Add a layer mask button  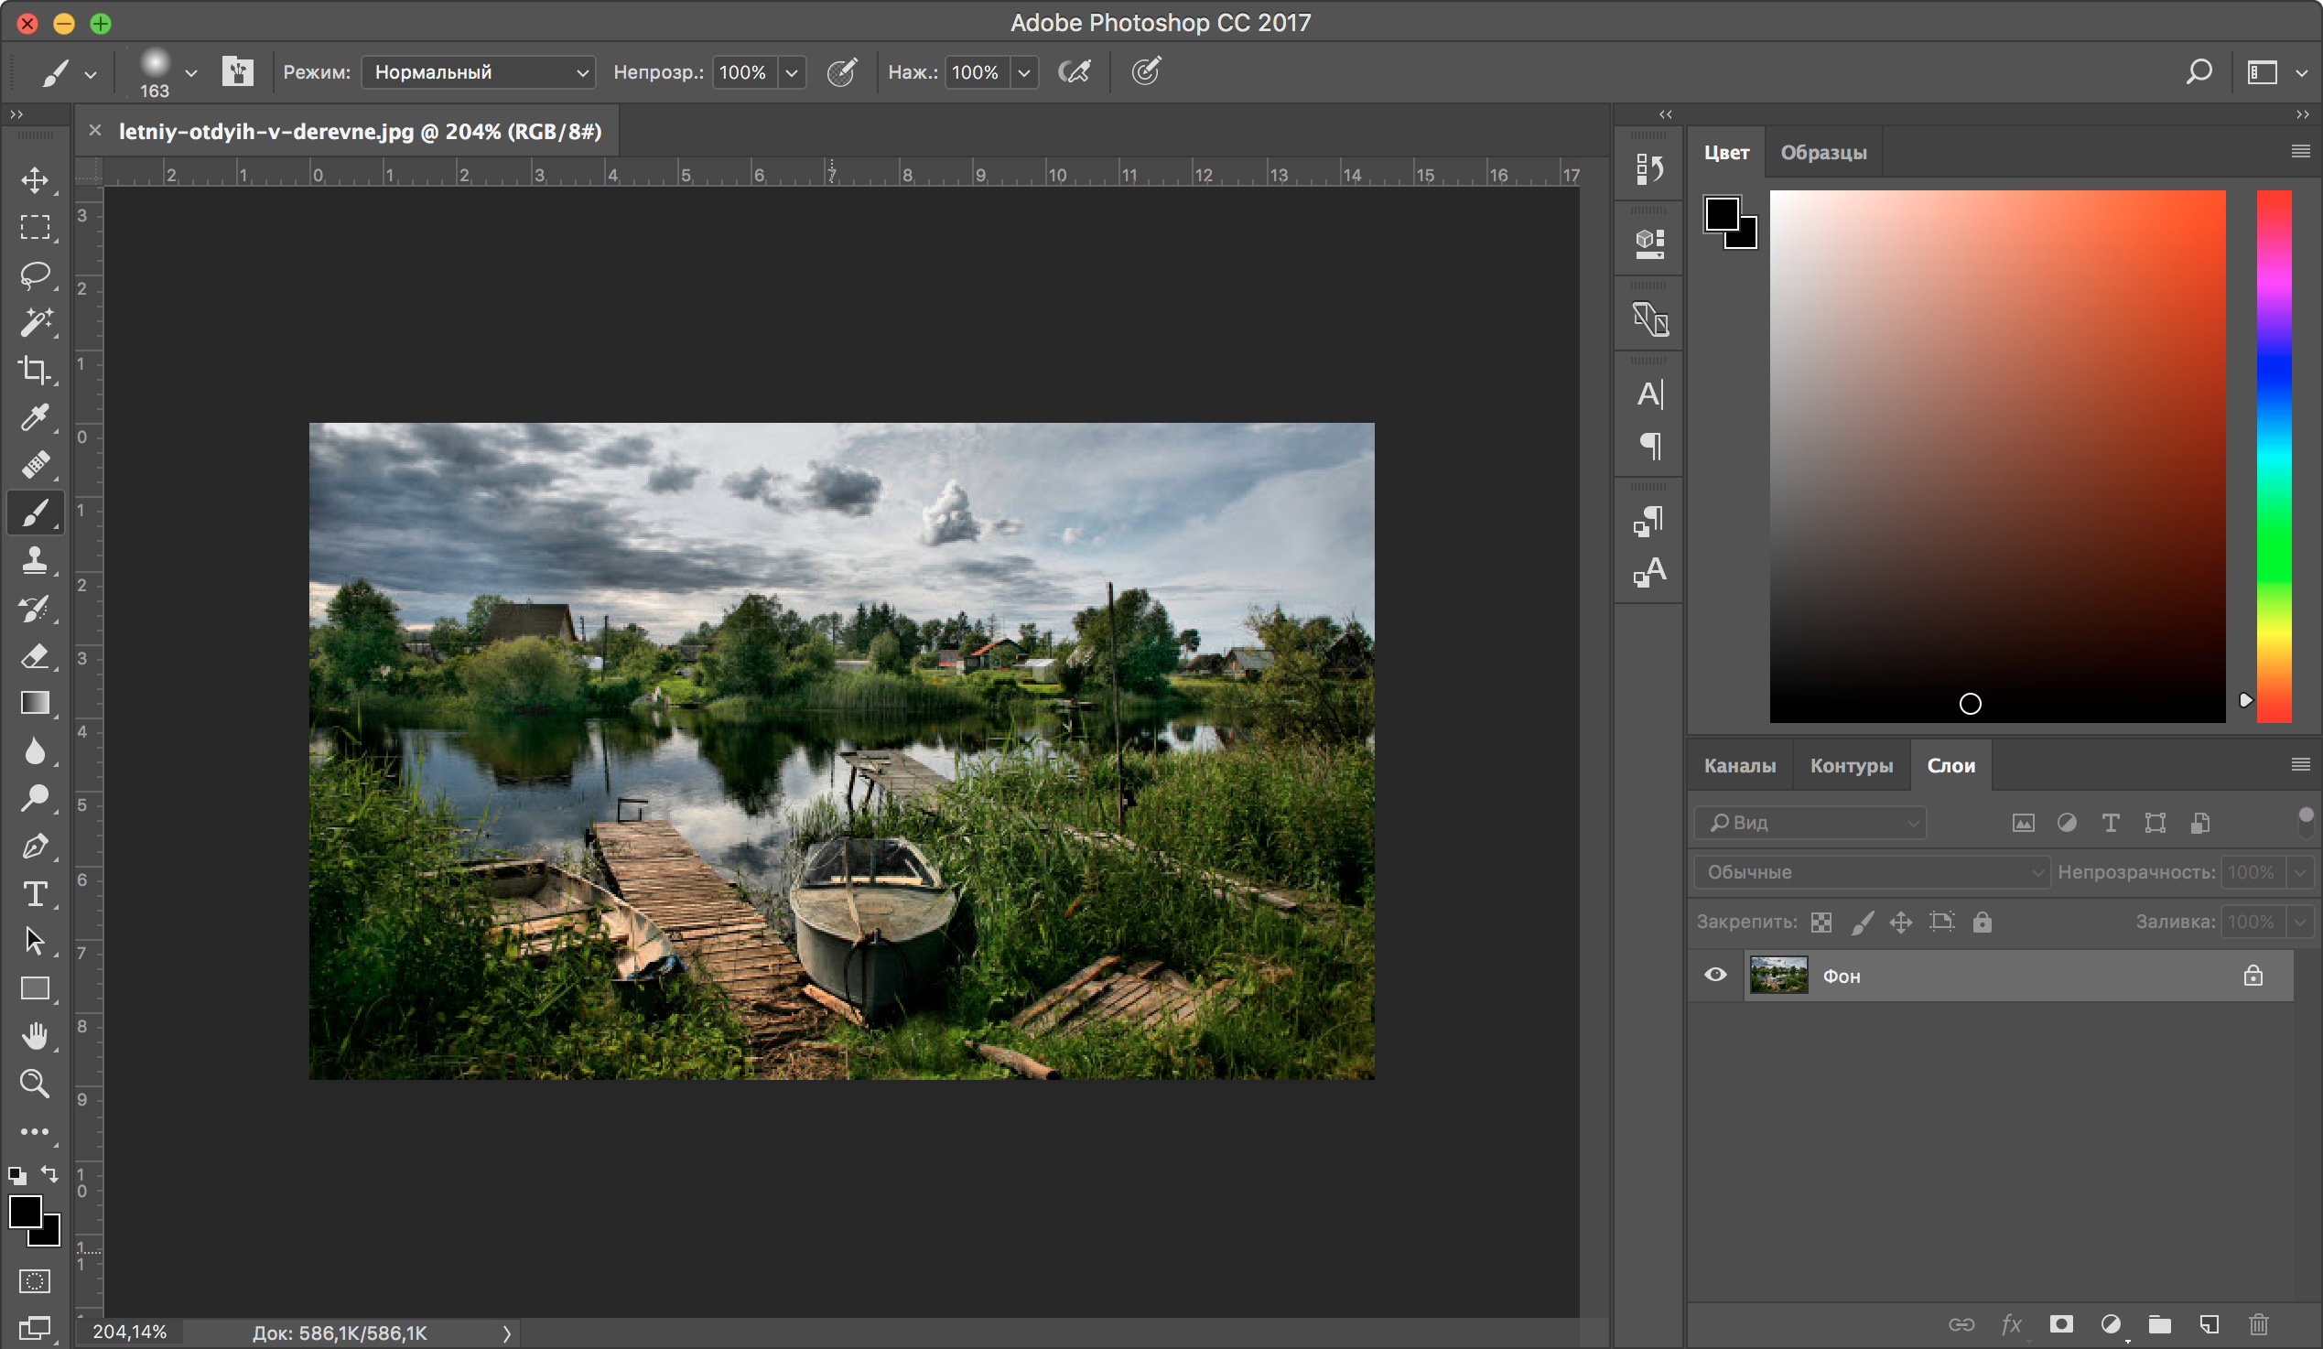point(2061,1324)
